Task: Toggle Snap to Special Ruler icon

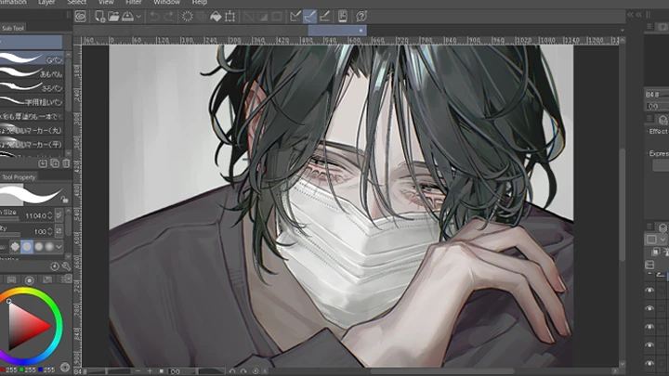Action: (x=309, y=17)
